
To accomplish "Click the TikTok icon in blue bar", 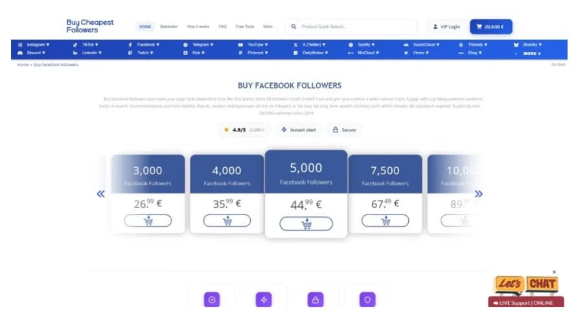I will coord(75,45).
